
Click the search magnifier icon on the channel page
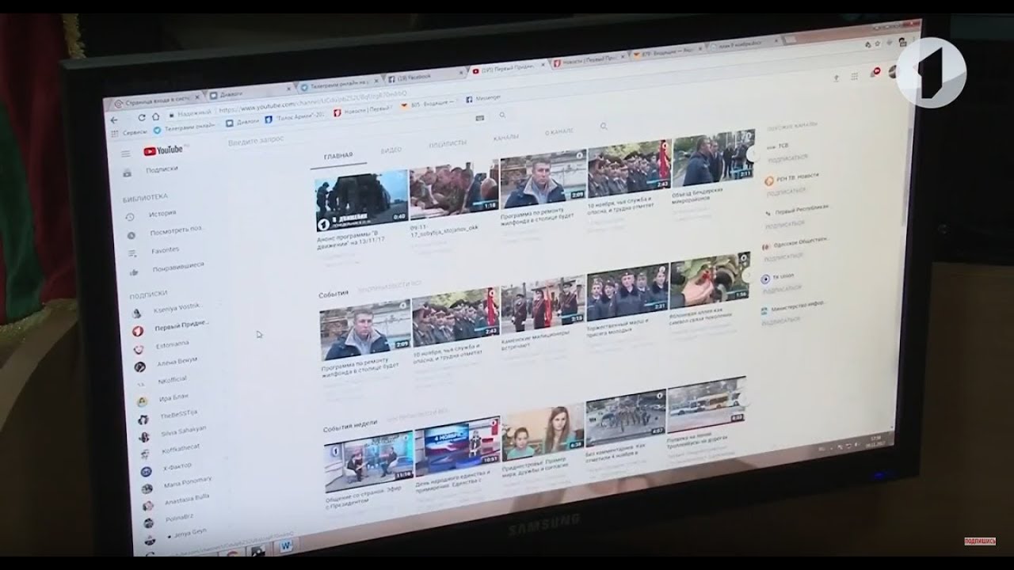tap(604, 127)
